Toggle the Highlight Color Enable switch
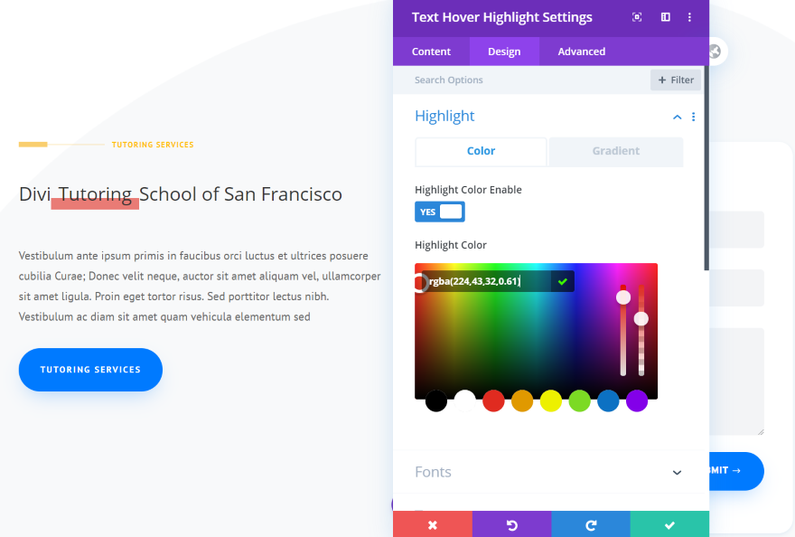This screenshot has width=795, height=537. pyautogui.click(x=440, y=212)
